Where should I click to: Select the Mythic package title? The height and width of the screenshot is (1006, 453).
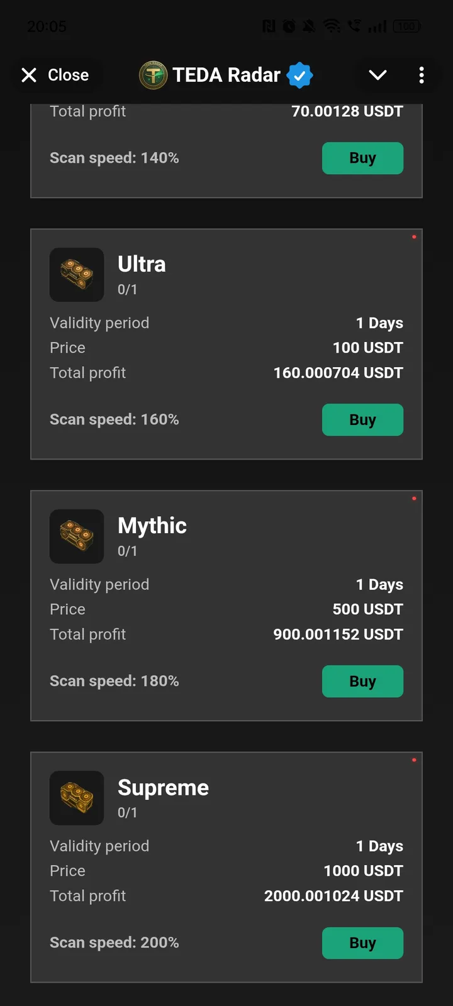[152, 526]
